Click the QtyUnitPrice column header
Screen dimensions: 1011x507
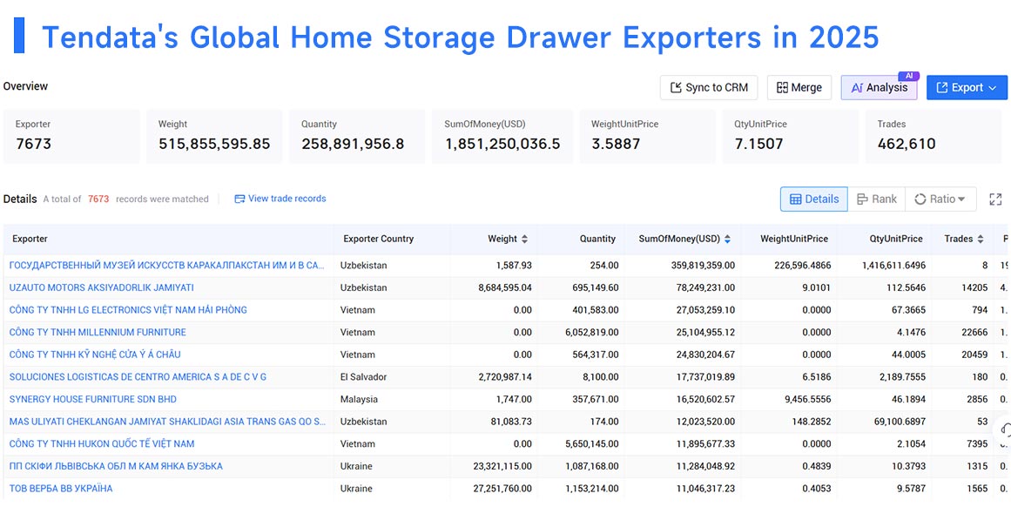pyautogui.click(x=895, y=239)
